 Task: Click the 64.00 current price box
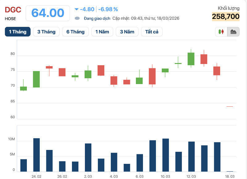[48, 13]
